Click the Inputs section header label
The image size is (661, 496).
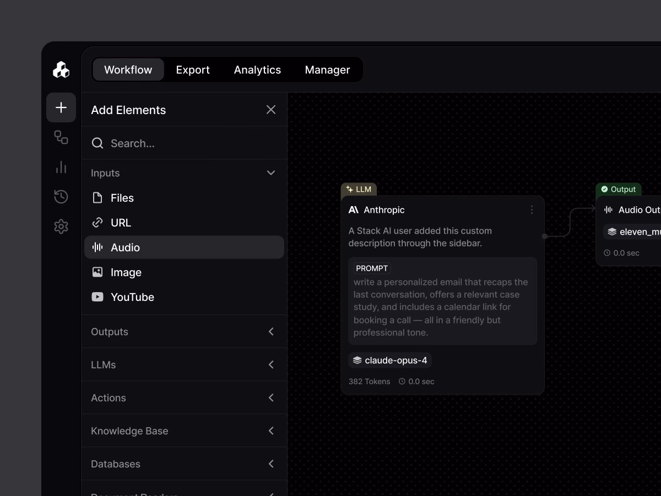click(105, 173)
